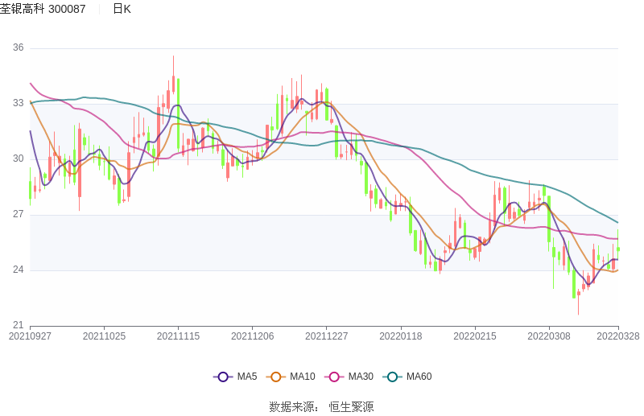Hide the MA10 line via its legend text
The image size is (644, 416).
(303, 377)
